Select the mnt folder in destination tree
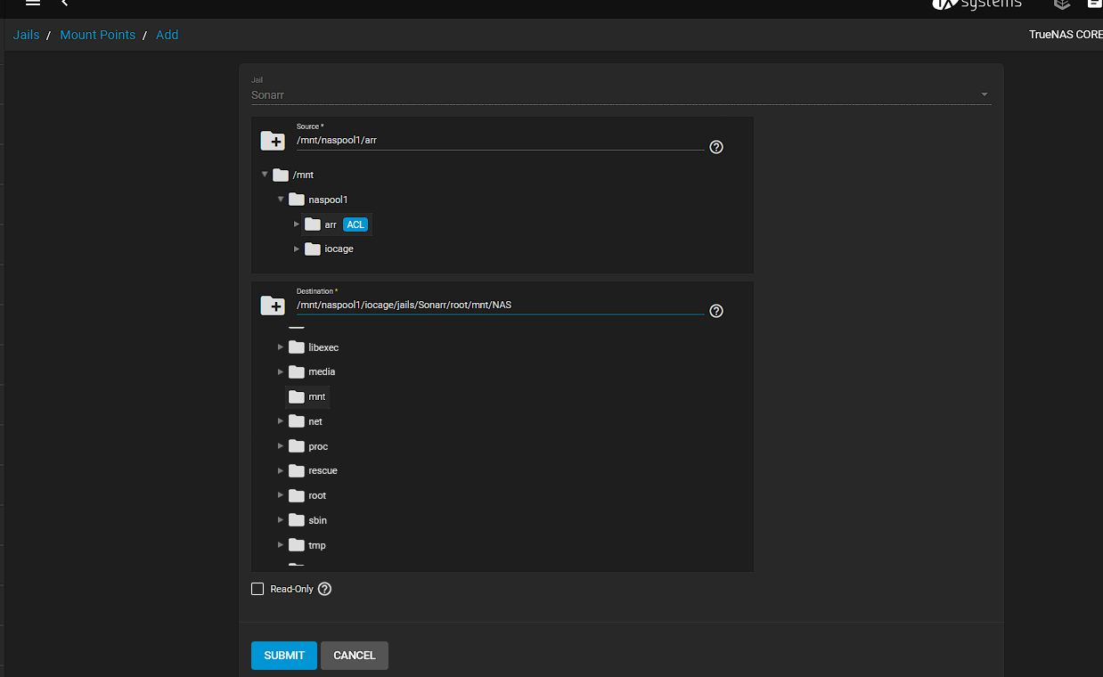 317,396
